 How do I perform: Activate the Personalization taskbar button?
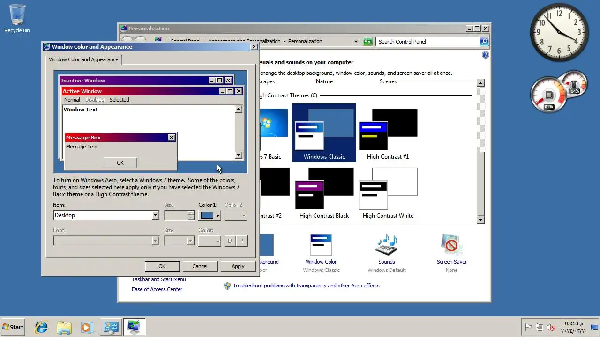134,327
